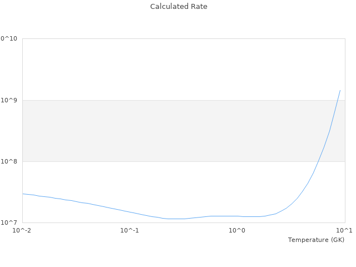The image size is (356, 267).
Task: Click the "Temperature (GK)" axis label
Action: [x=316, y=240]
